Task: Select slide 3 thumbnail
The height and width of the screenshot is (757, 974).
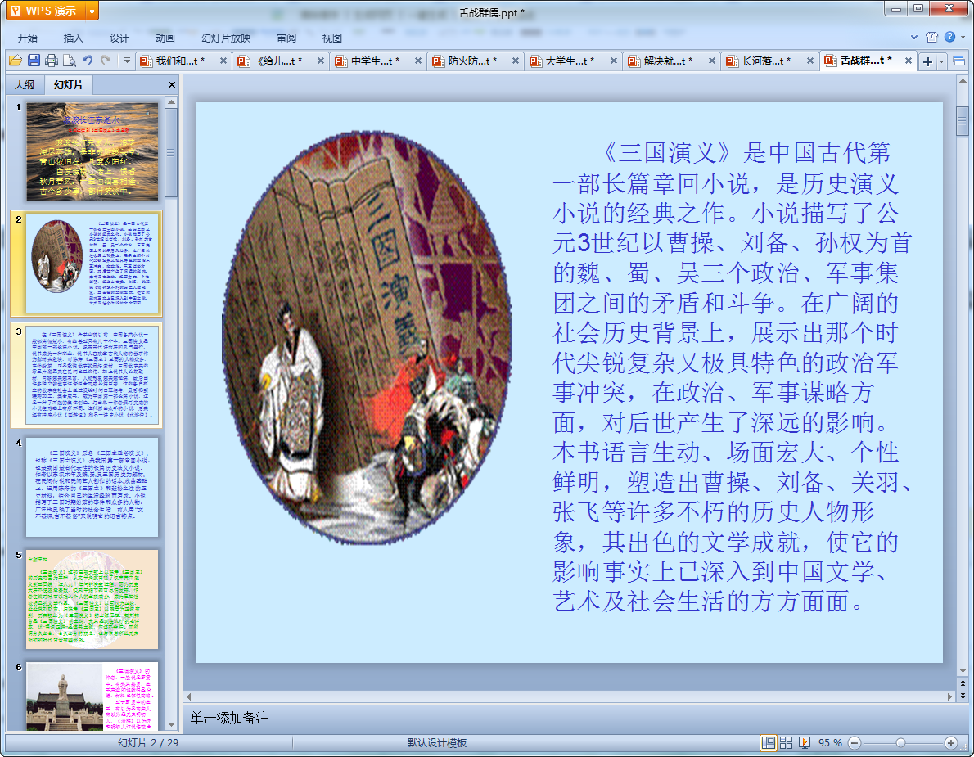Action: [x=92, y=376]
